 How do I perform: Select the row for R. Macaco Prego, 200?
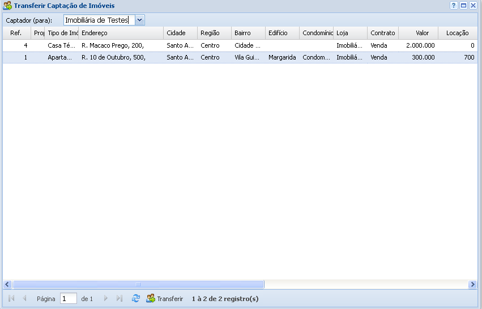[113, 45]
